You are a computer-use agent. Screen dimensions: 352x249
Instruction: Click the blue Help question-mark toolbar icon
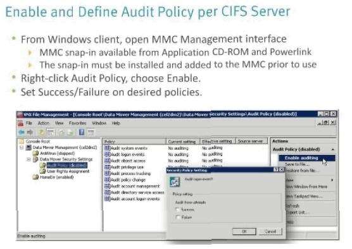click(x=82, y=132)
